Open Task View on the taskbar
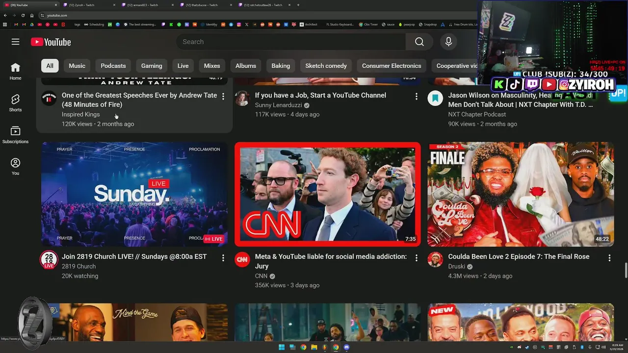 (x=292, y=347)
